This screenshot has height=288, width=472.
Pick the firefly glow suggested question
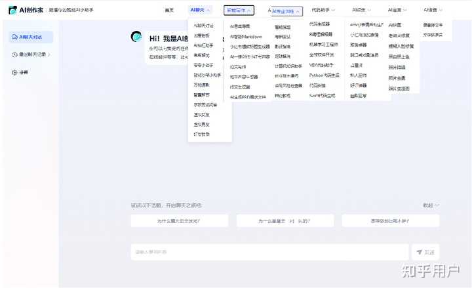[180, 221]
